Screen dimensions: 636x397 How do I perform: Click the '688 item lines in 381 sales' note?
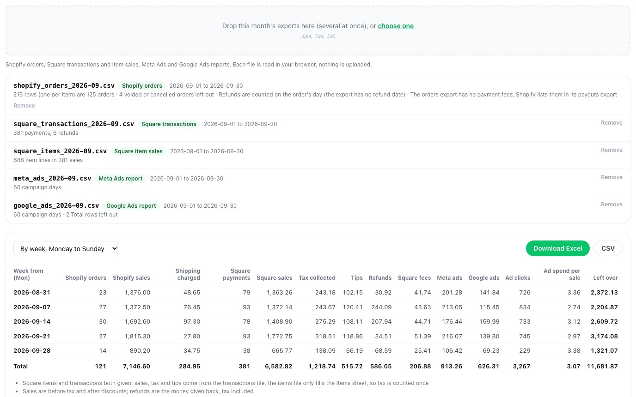pos(48,160)
